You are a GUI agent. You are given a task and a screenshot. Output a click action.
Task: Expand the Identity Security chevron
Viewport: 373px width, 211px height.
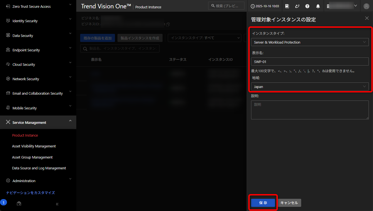[x=70, y=19]
